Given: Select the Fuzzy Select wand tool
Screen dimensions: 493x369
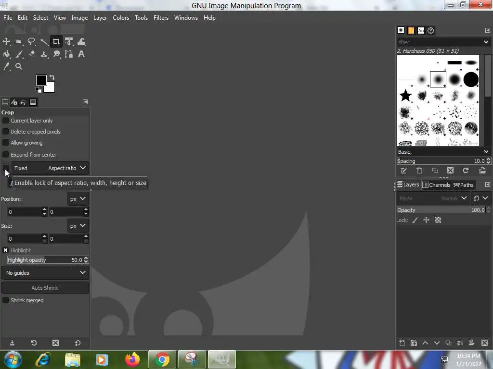Looking at the screenshot, I should point(44,42).
